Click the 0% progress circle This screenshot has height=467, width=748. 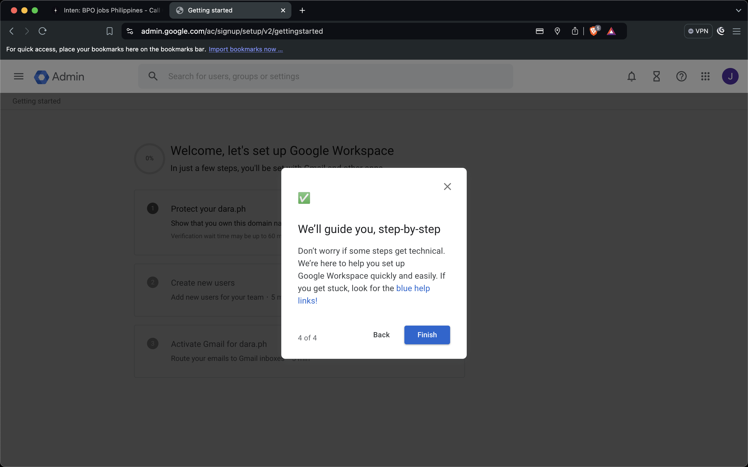pos(149,159)
